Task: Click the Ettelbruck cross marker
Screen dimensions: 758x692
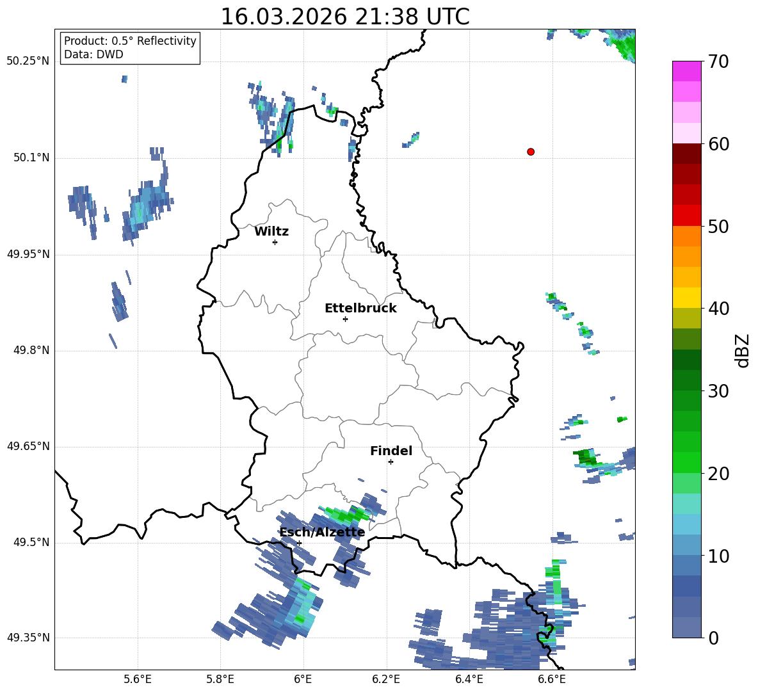Action: 345,319
